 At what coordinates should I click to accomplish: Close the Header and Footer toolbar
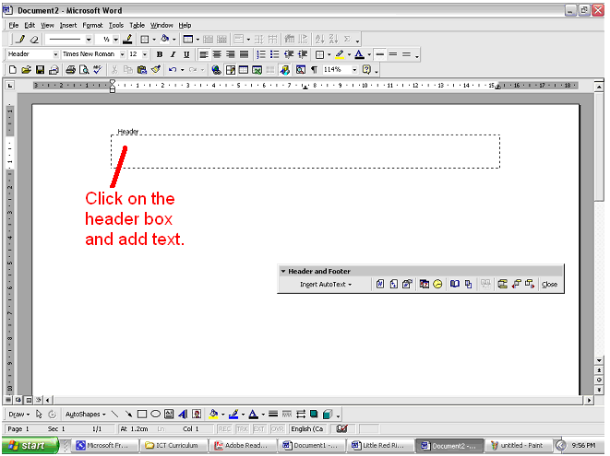549,285
